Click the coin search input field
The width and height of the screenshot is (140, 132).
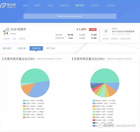coord(70,16)
